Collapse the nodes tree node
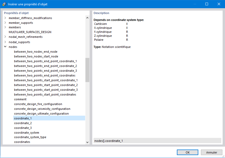Image resolution: width=225 pixels, height=158 pixels. pos(5,47)
